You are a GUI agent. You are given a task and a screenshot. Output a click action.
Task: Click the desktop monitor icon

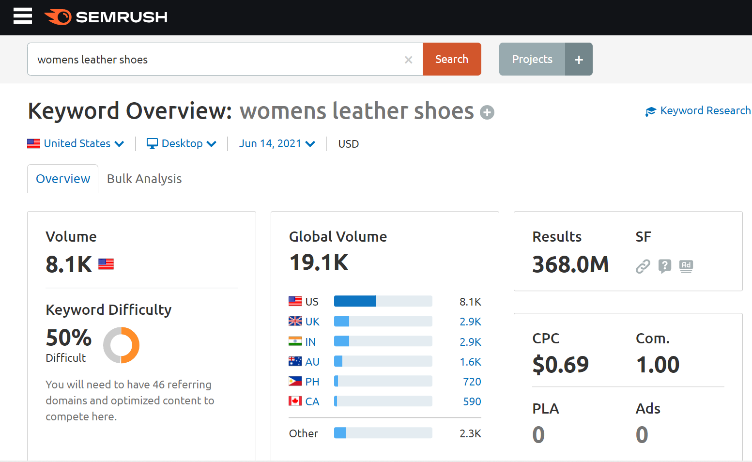[152, 144]
